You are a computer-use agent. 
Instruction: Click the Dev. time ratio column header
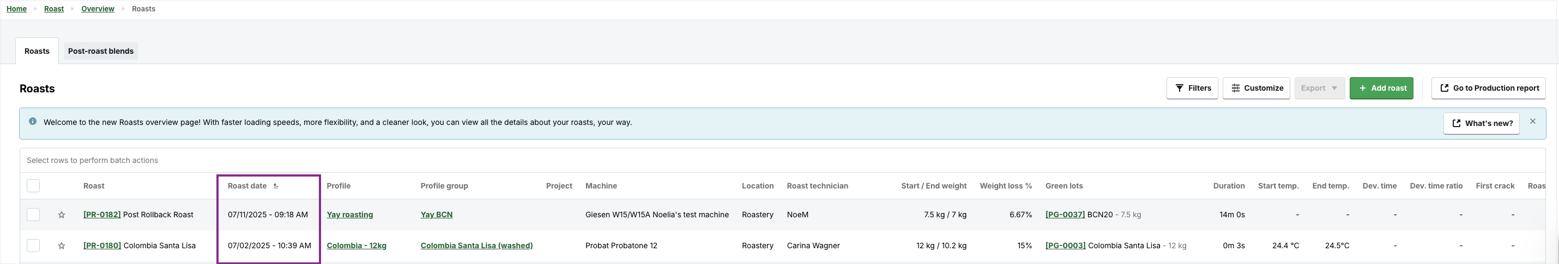click(1436, 186)
